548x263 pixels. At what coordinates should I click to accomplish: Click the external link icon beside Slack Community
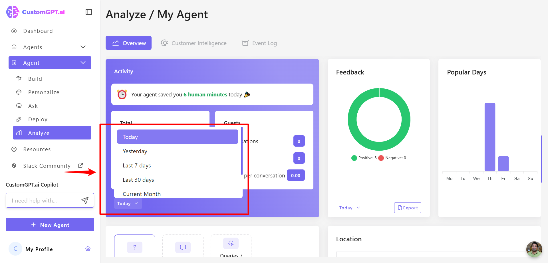(80, 165)
